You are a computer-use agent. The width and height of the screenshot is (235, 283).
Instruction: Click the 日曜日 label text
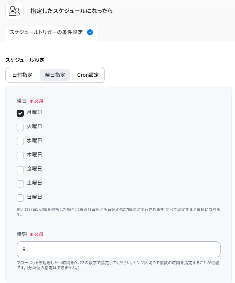coord(34,197)
